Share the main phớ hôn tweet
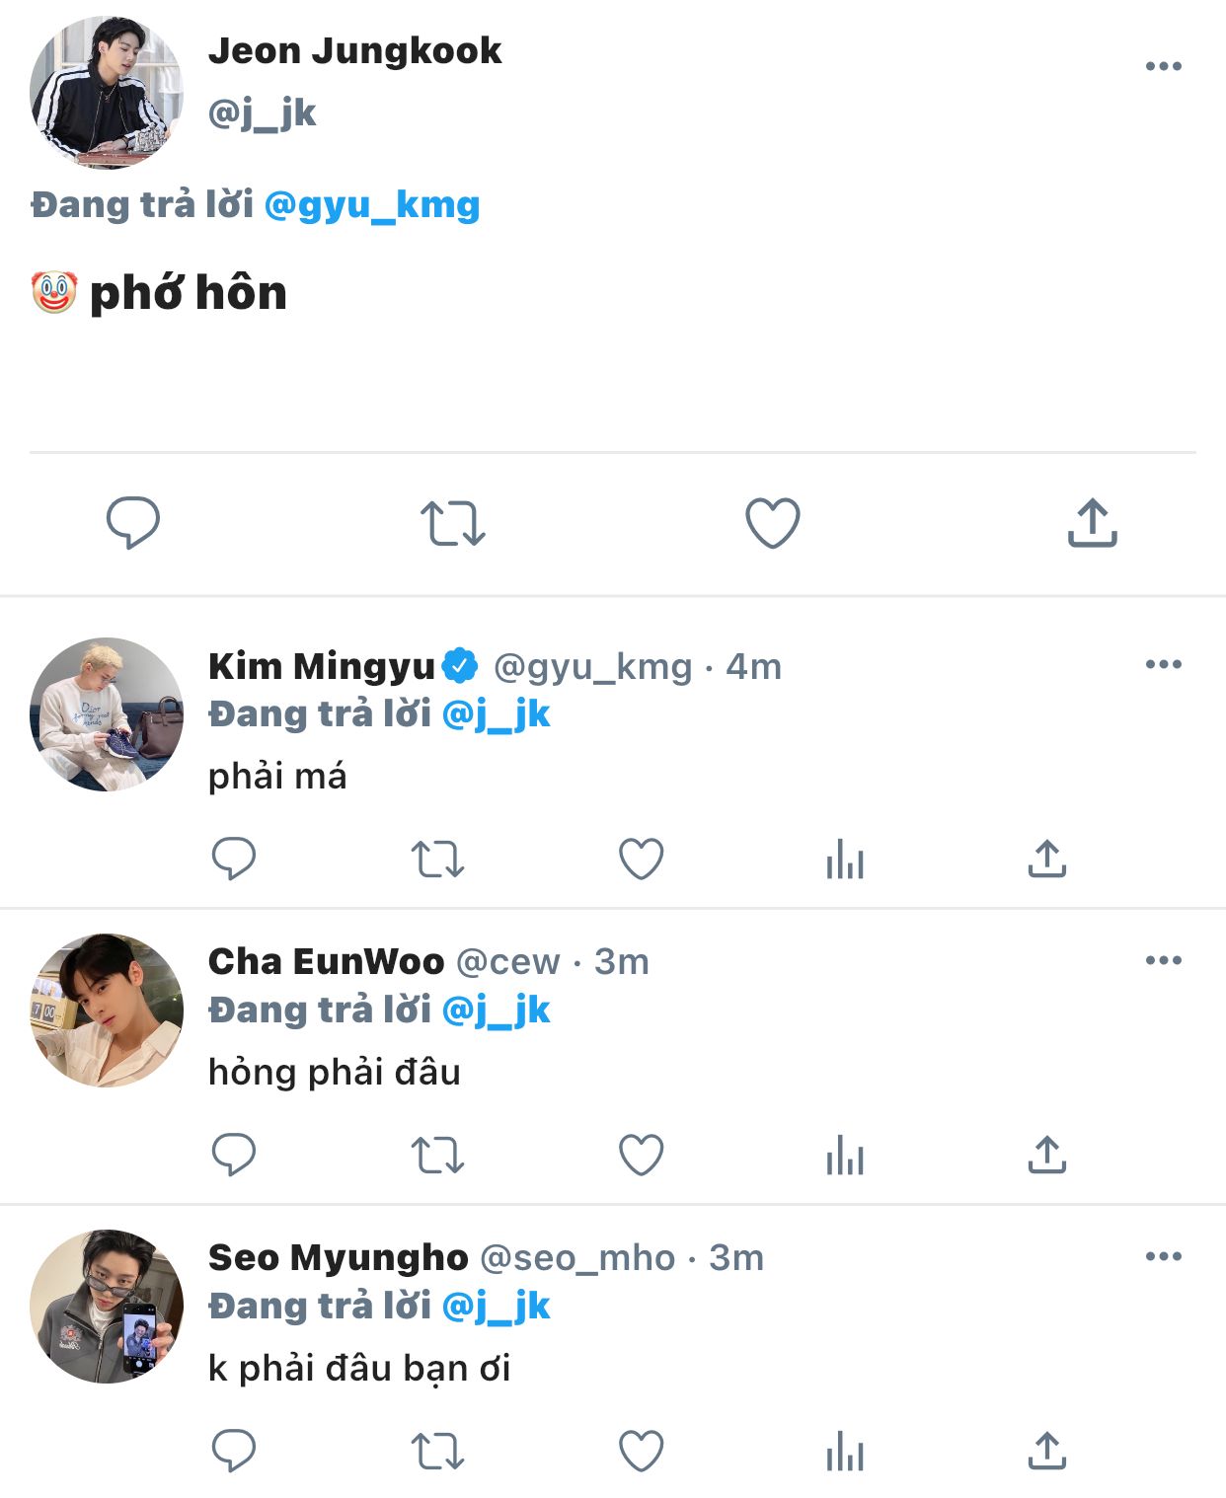The height and width of the screenshot is (1498, 1226). (x=1092, y=522)
